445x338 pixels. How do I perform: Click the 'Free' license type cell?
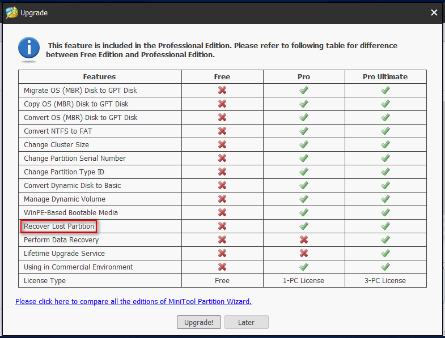pos(222,281)
